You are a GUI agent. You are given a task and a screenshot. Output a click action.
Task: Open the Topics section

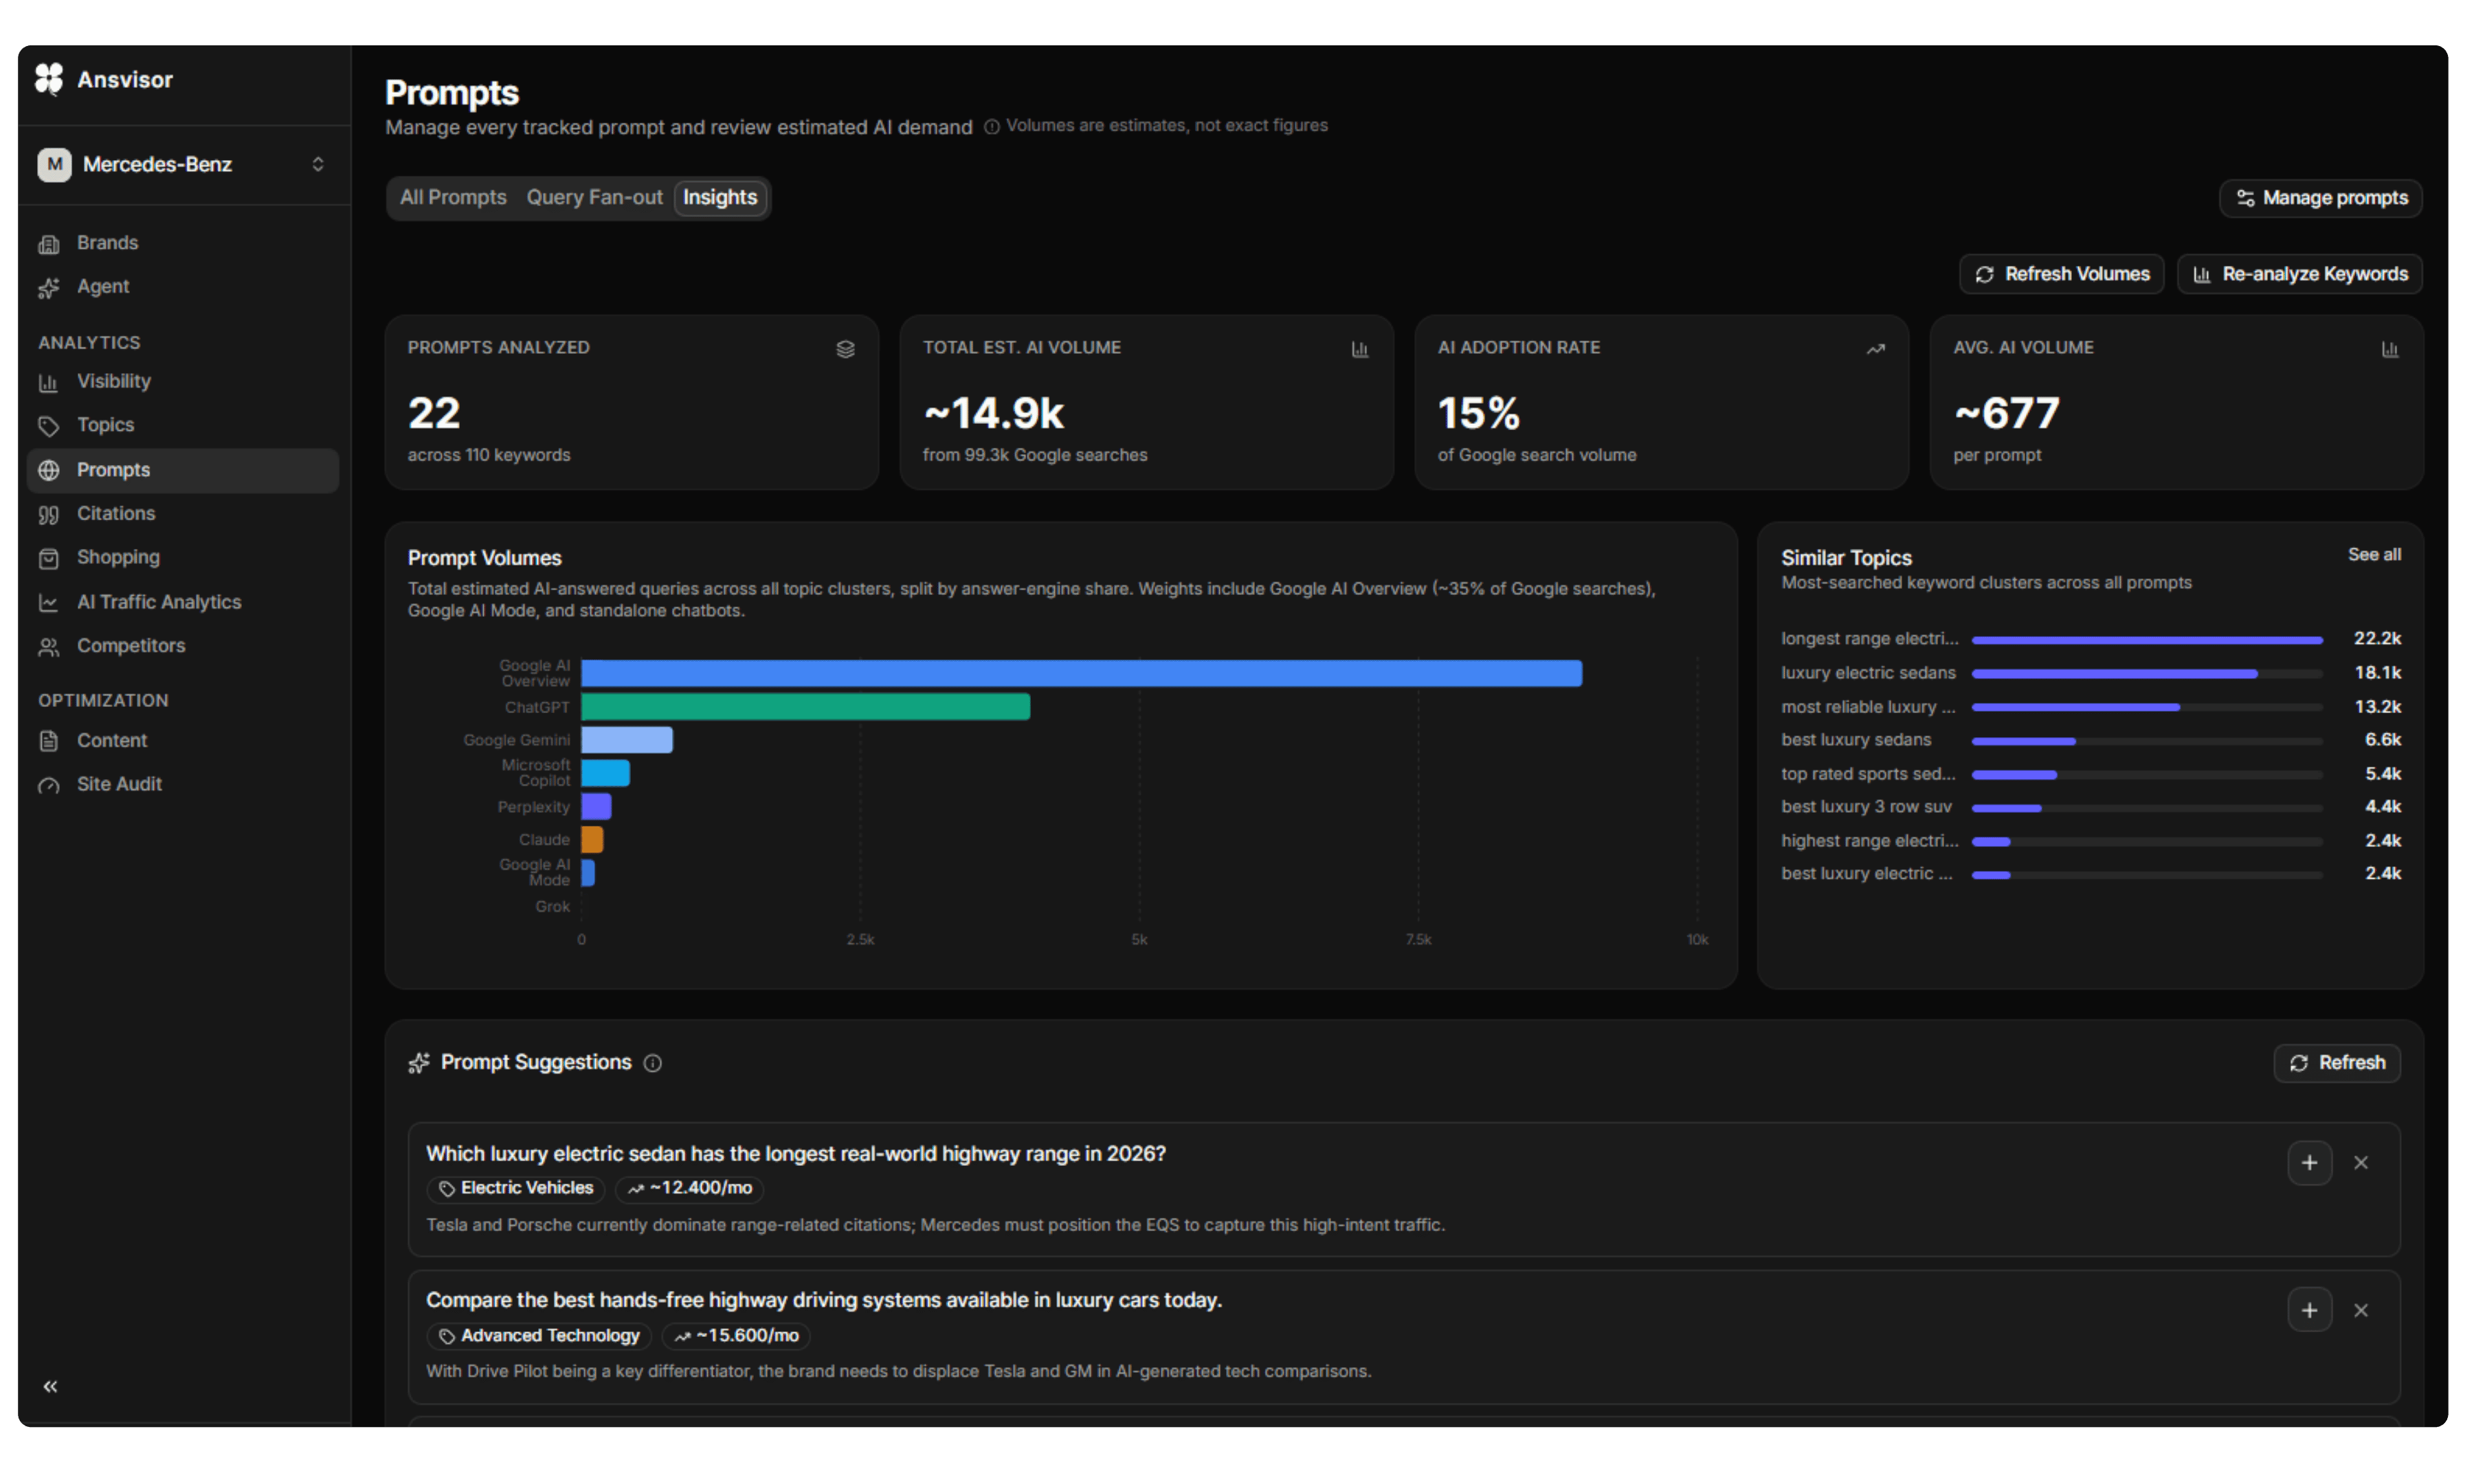[x=183, y=425]
